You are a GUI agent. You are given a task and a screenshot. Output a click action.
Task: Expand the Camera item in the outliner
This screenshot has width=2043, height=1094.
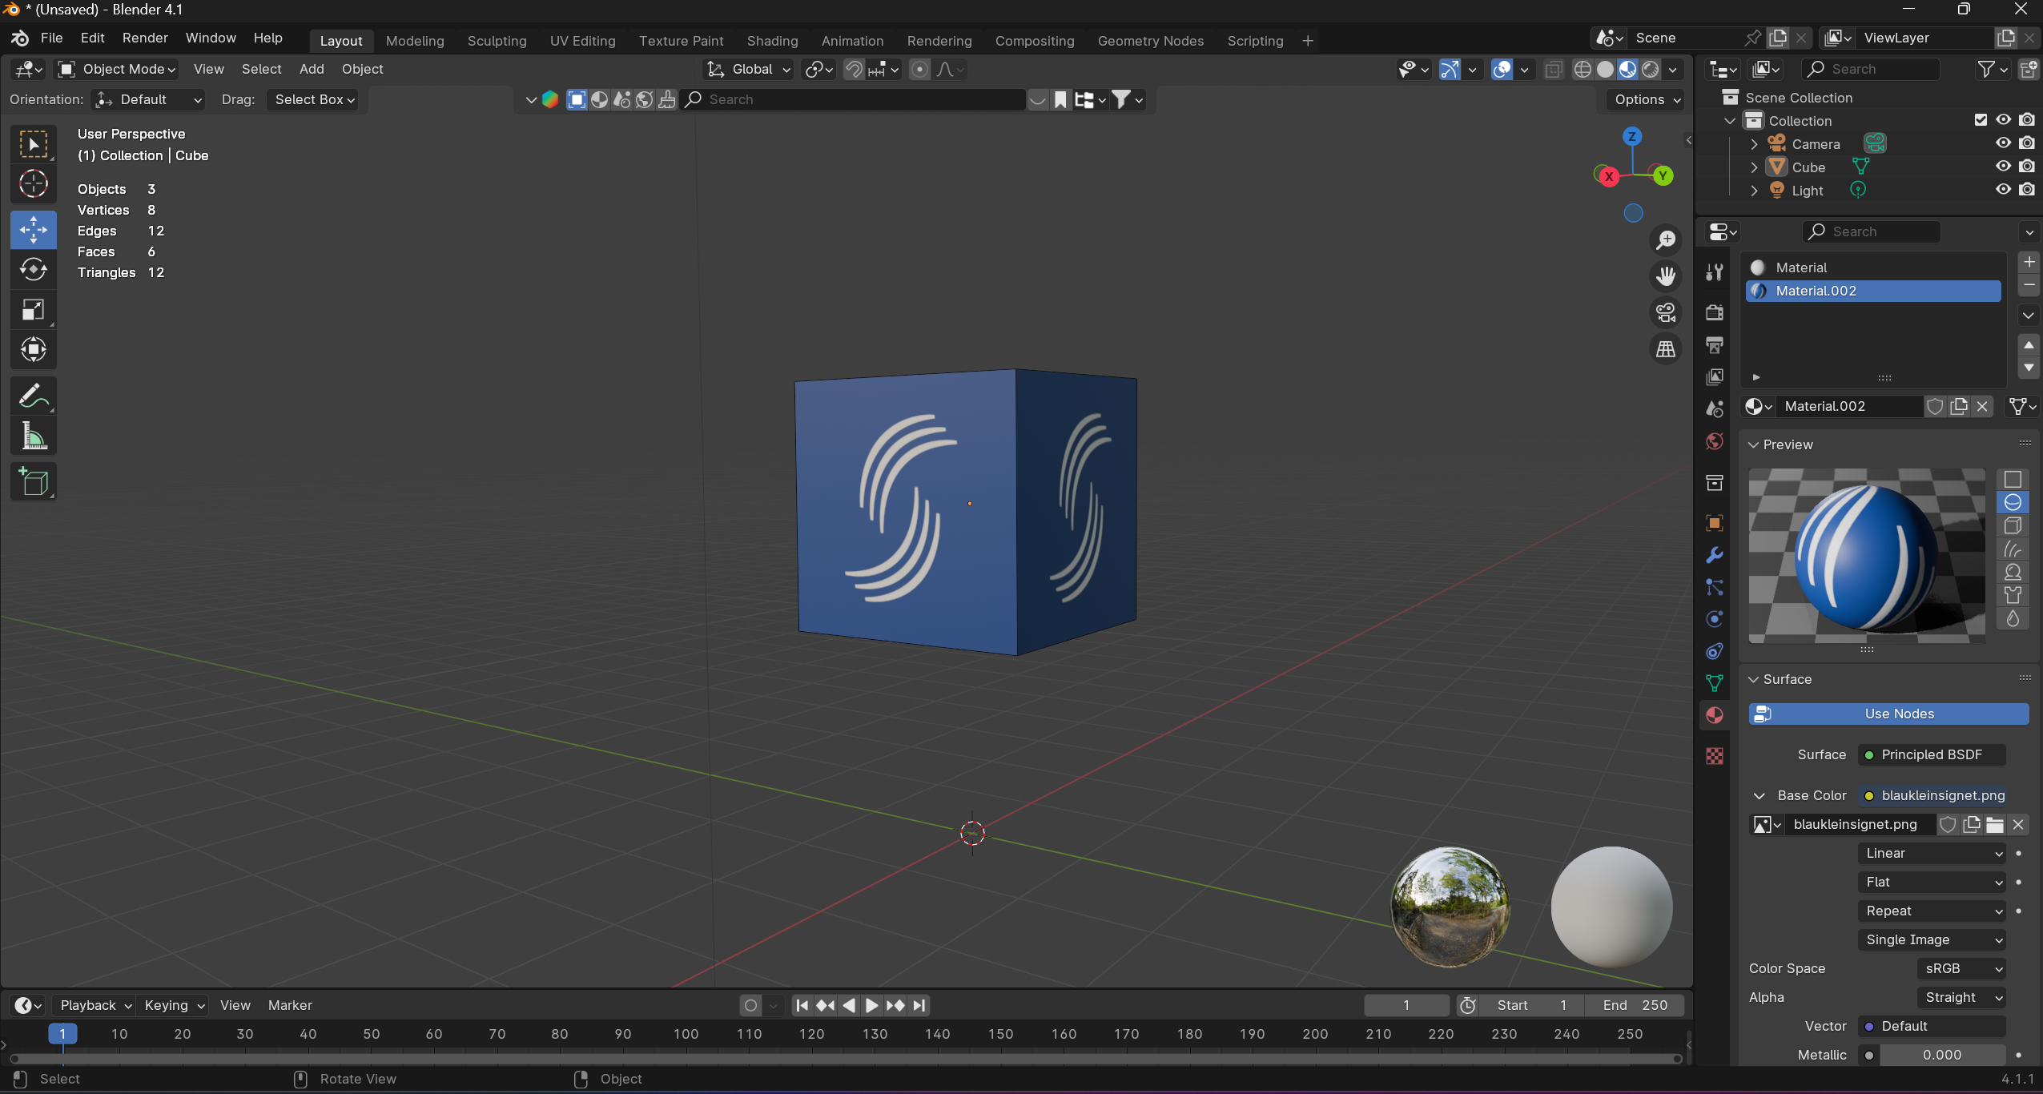1754,144
